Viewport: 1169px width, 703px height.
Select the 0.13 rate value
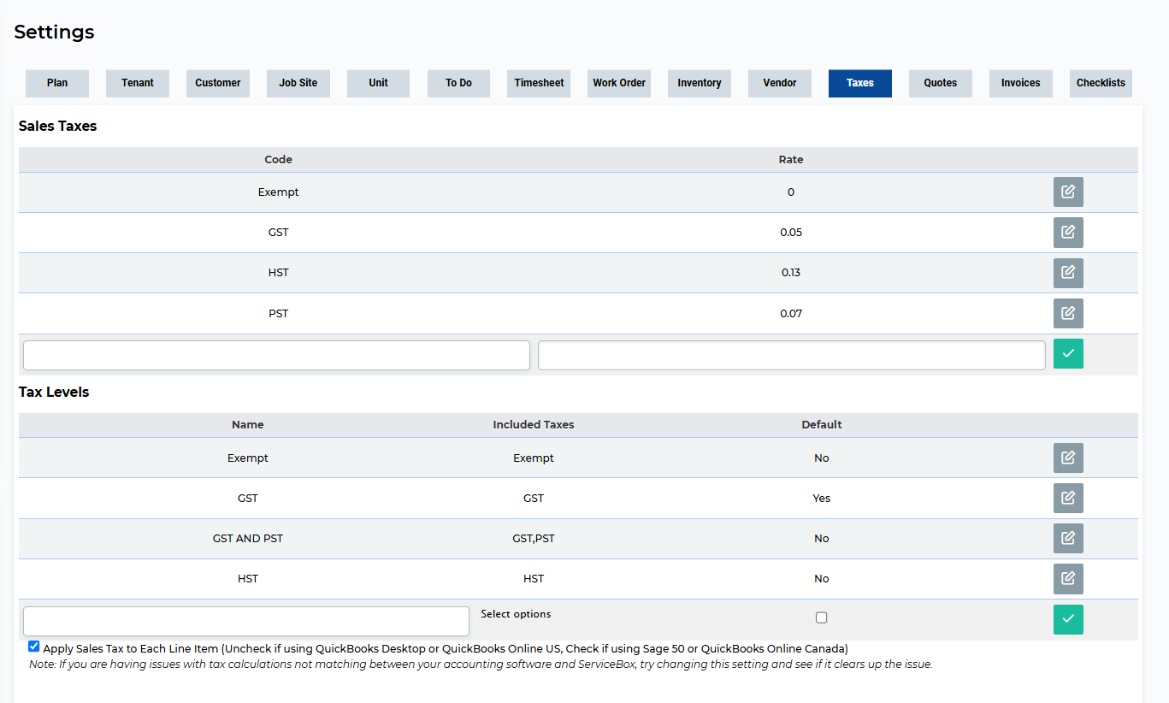[791, 273]
